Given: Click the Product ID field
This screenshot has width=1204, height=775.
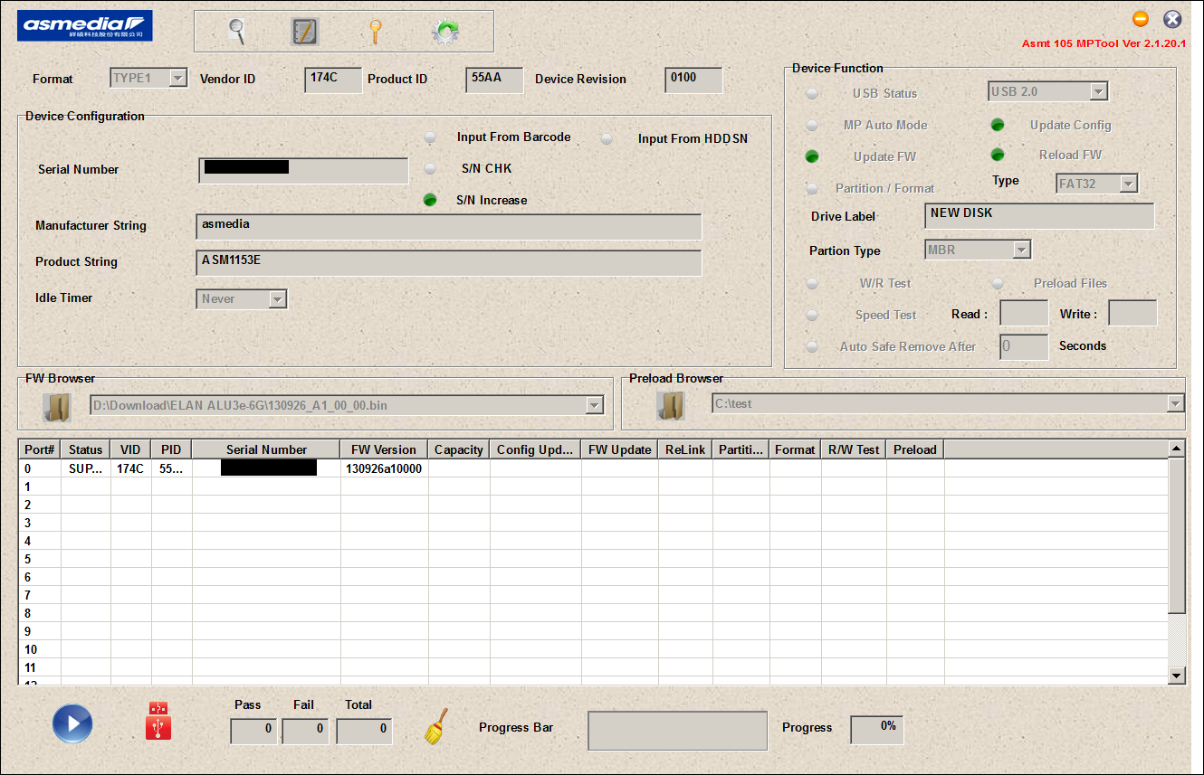Looking at the screenshot, I should click(494, 80).
